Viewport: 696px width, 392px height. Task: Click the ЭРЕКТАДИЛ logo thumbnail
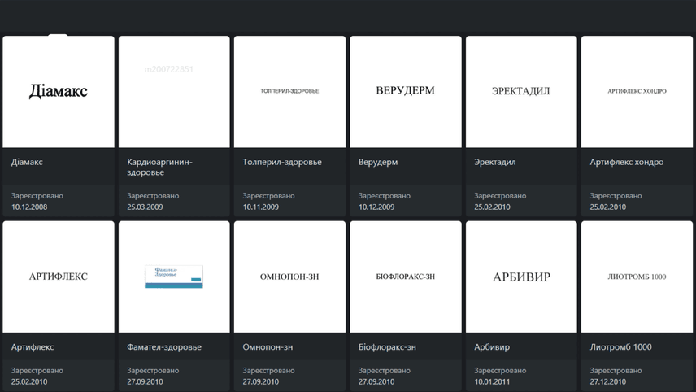[x=520, y=91]
